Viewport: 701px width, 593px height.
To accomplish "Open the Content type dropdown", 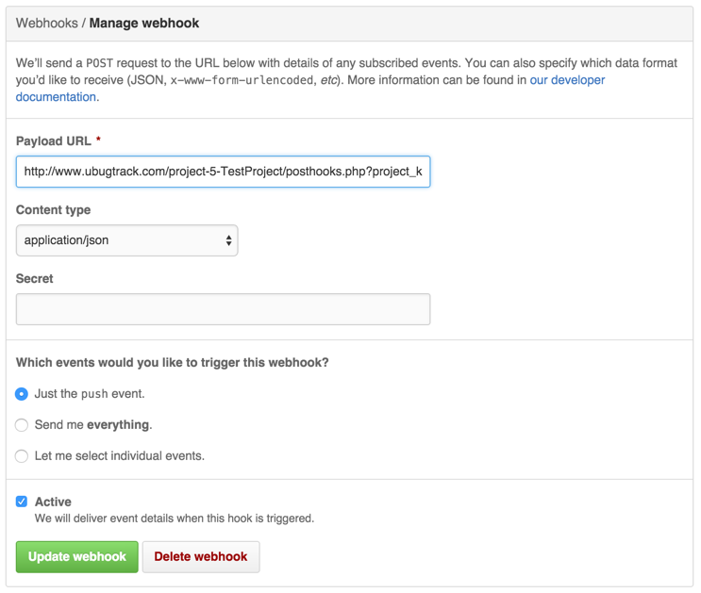I will point(126,240).
